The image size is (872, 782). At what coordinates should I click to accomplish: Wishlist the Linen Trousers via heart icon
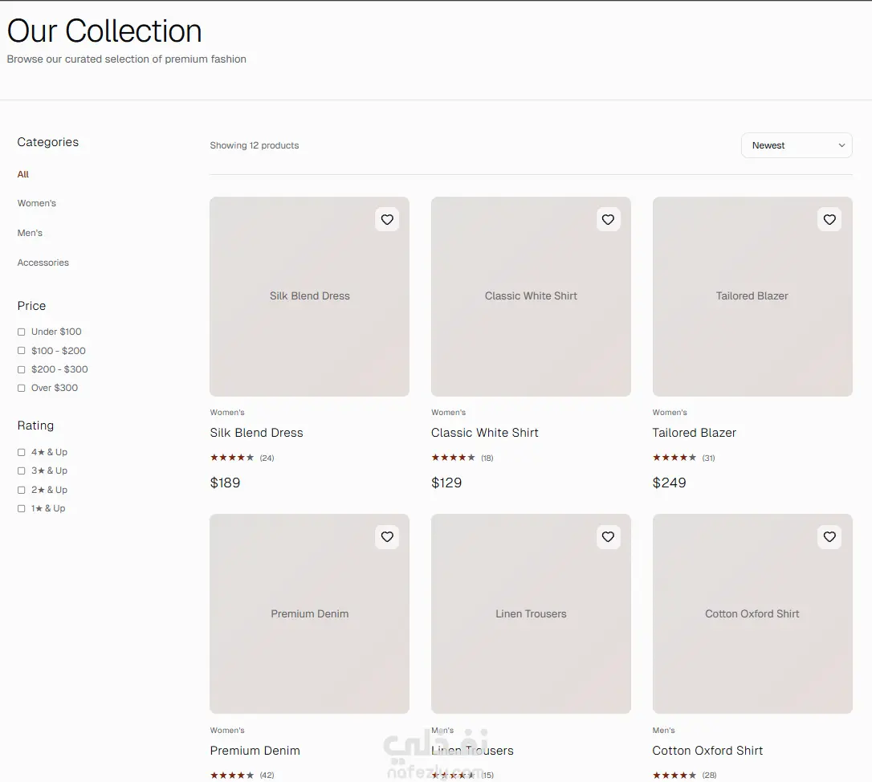coord(609,536)
